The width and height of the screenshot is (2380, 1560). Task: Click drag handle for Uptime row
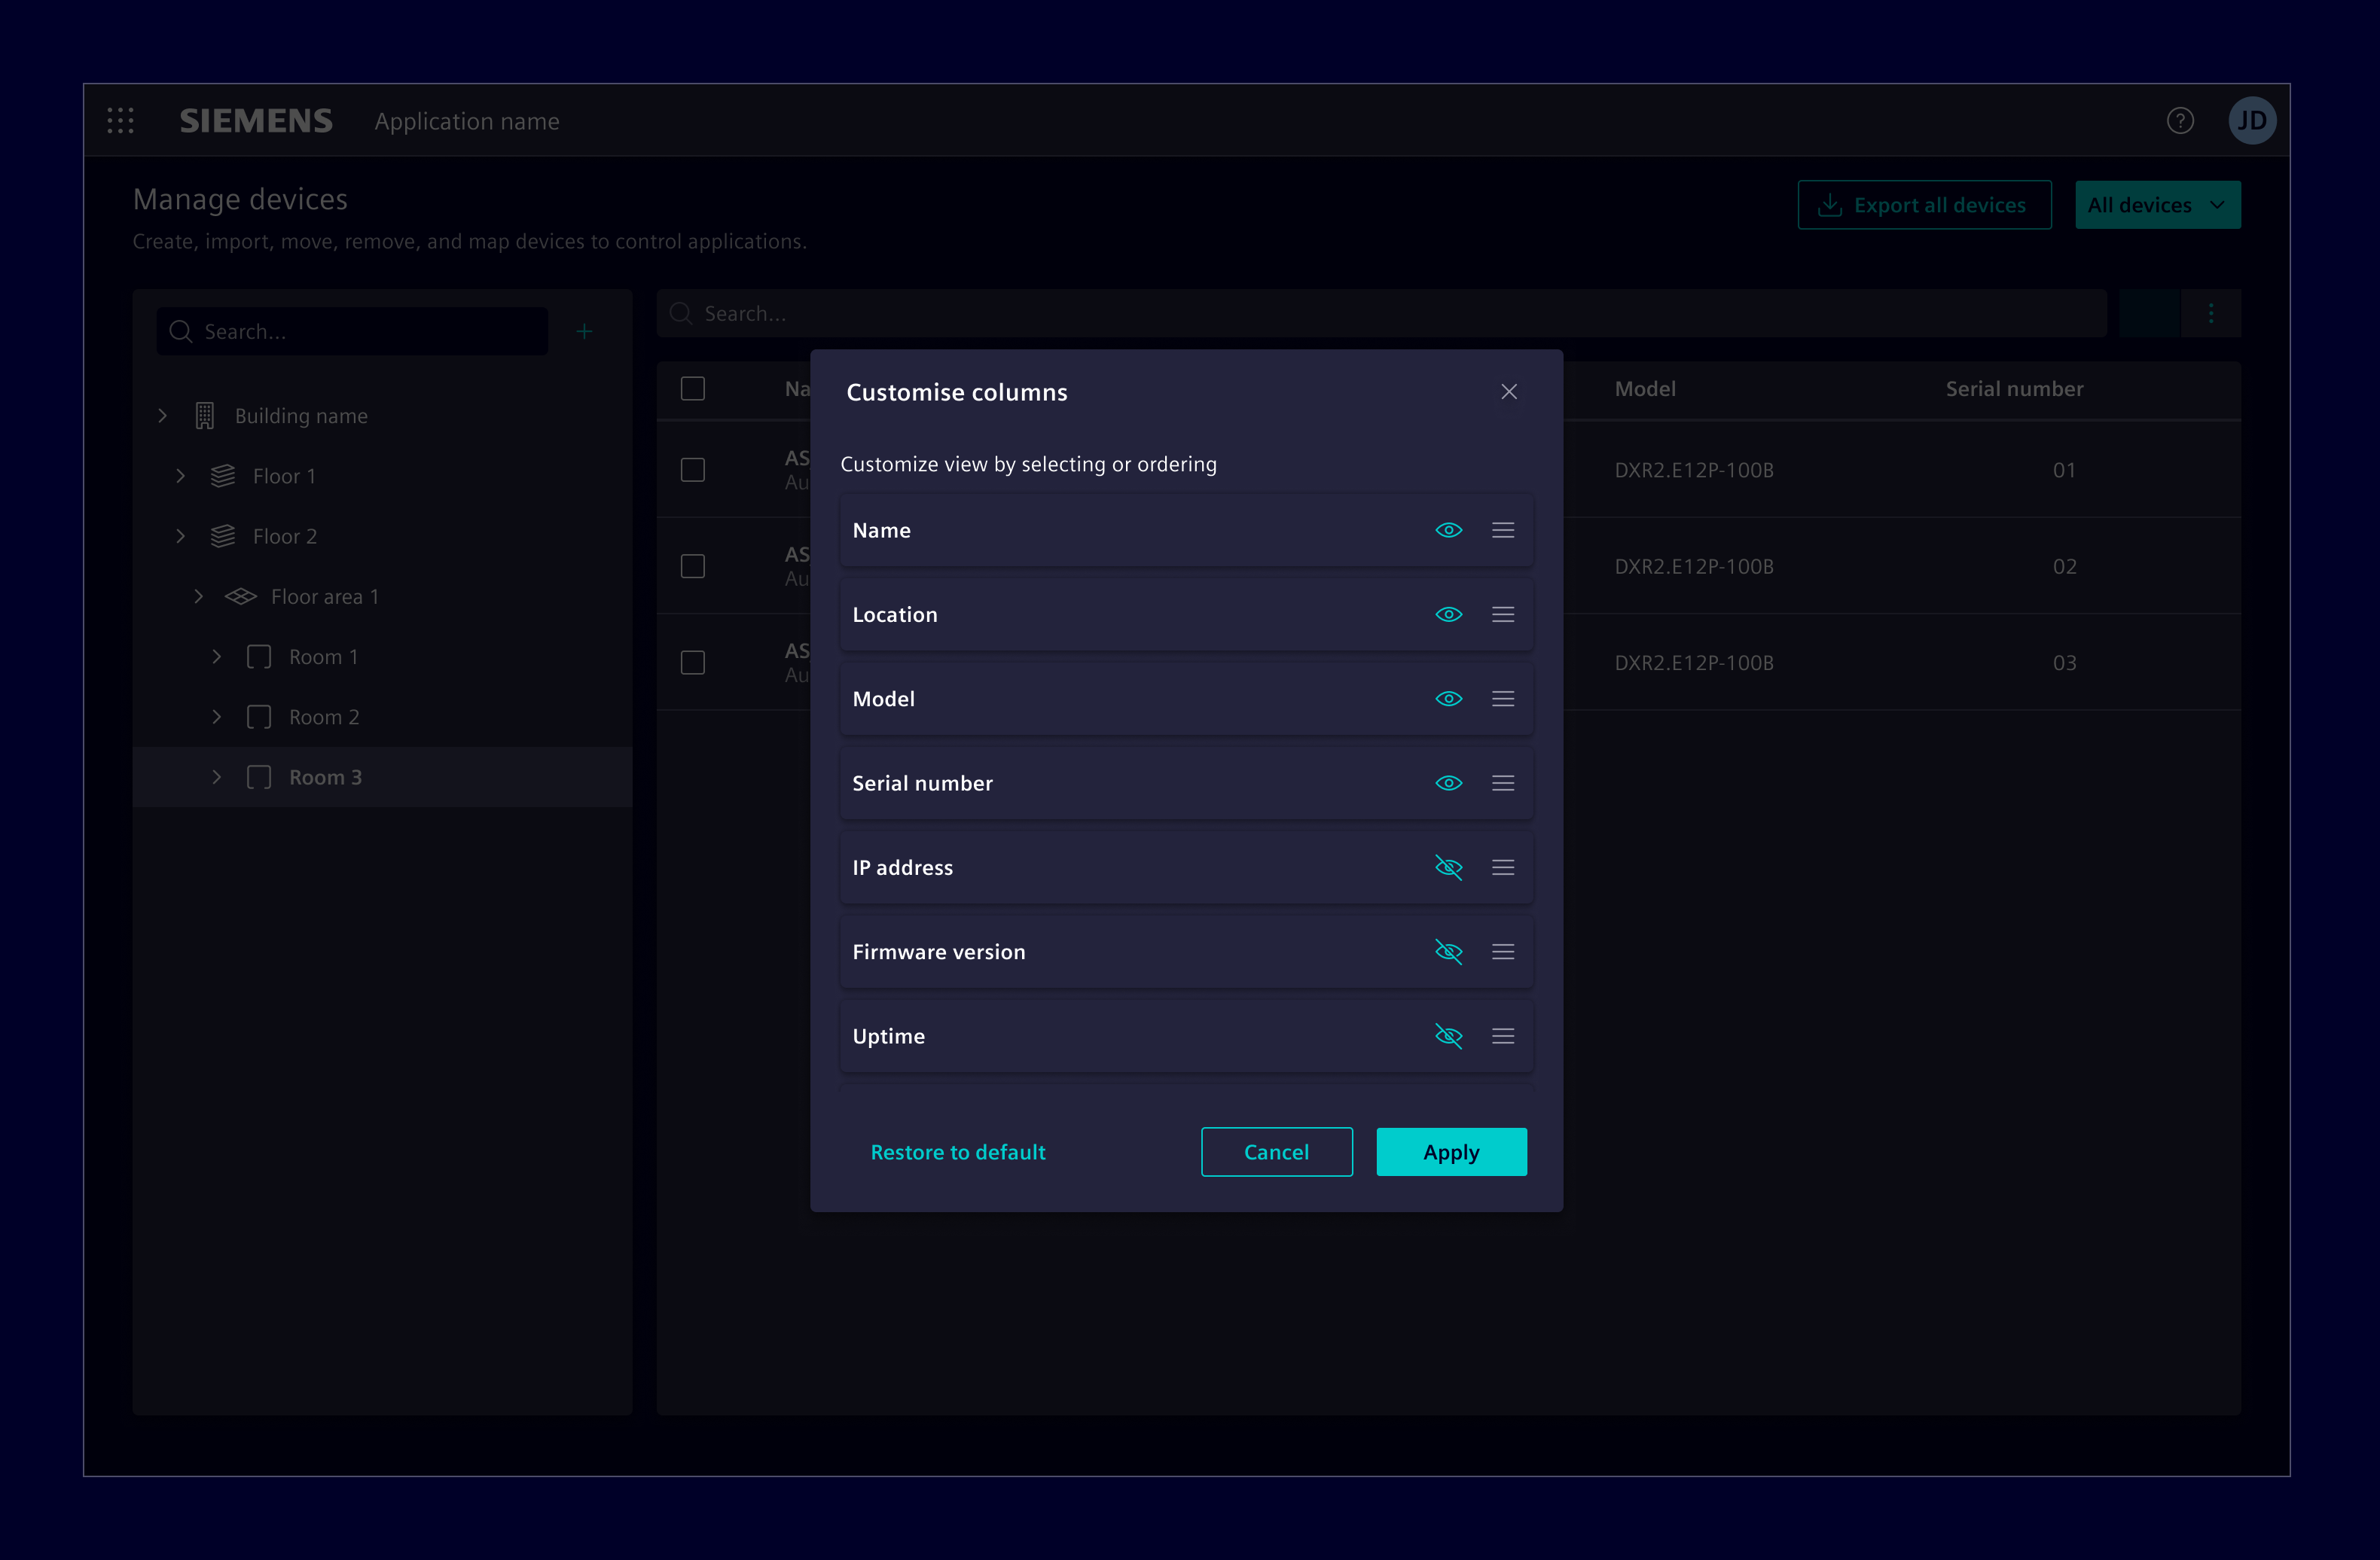tap(1502, 1036)
